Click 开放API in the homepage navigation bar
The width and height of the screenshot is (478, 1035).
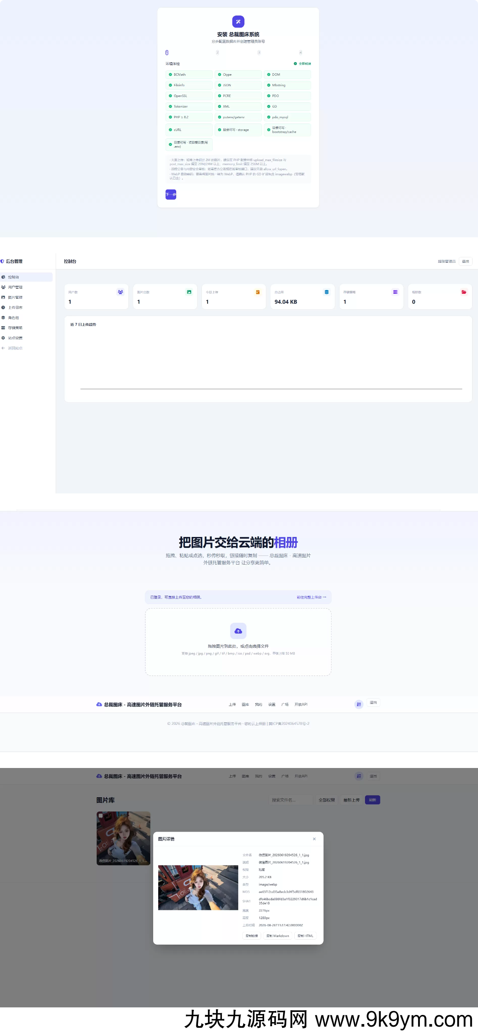tap(301, 704)
